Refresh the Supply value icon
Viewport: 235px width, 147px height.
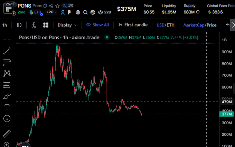point(198,12)
